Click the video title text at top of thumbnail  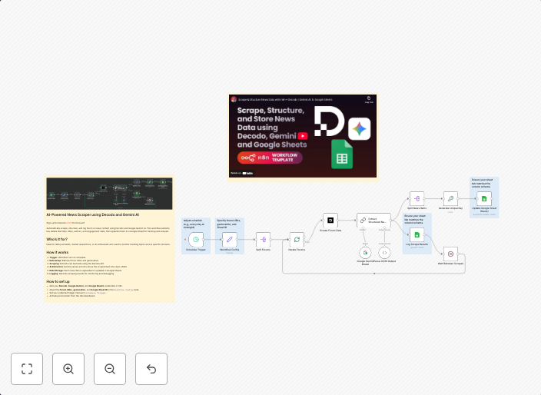(285, 99)
